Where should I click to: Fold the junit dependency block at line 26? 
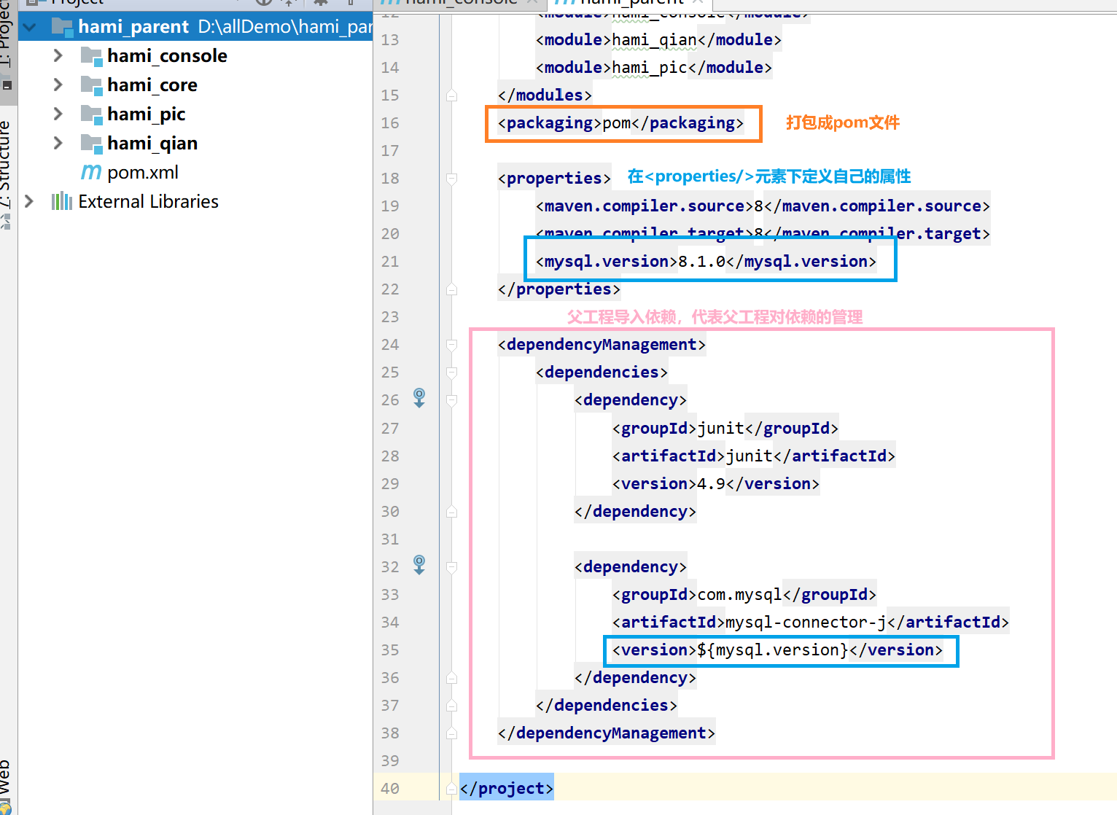click(451, 400)
